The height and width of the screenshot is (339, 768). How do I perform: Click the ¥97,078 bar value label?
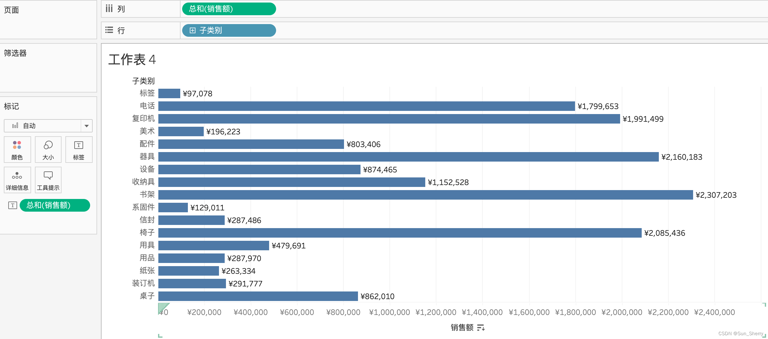pos(197,94)
